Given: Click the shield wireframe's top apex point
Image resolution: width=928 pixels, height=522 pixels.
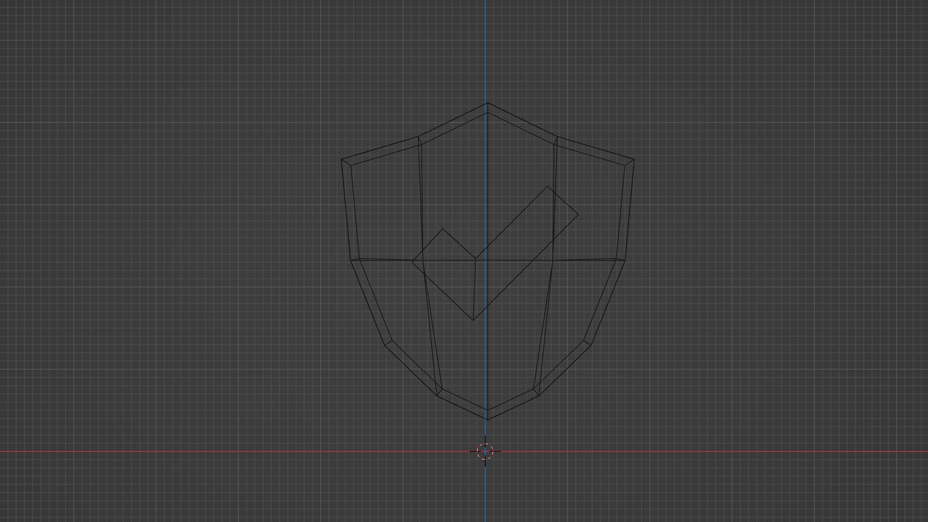Looking at the screenshot, I should pos(487,103).
